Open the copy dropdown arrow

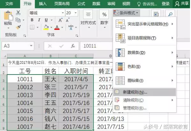coord(24,20)
